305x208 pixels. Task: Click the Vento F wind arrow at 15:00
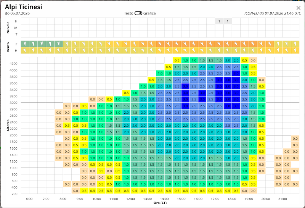click(185, 44)
